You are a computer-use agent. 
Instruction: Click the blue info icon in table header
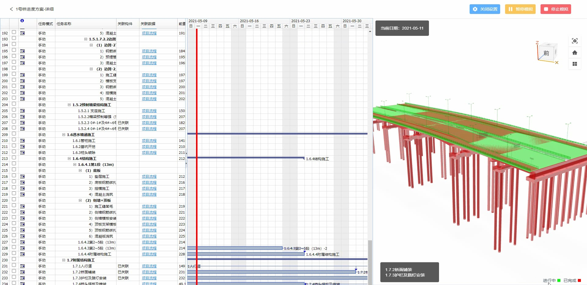point(22,21)
